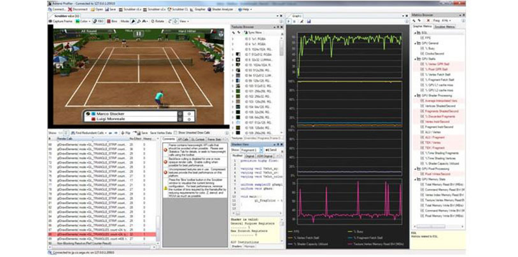Select the highlighted red glDrawElements row
The image size is (518, 257).
click(102, 234)
